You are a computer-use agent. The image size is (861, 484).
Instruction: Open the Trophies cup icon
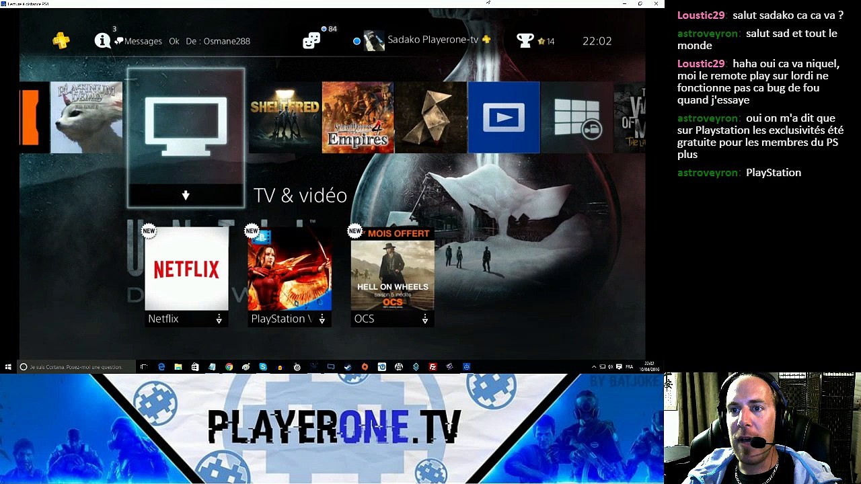pos(525,41)
